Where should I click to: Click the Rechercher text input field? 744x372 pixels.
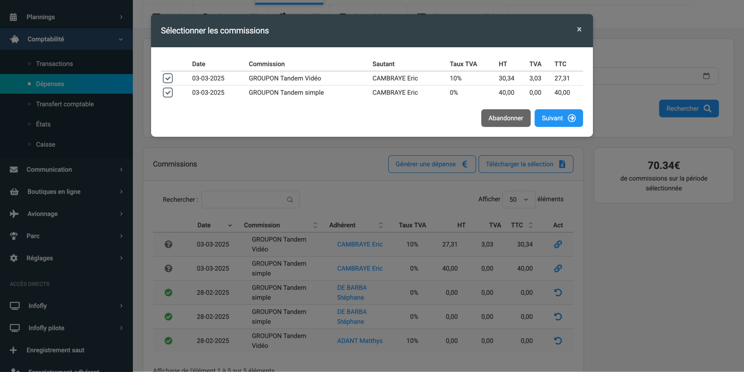[250, 199]
